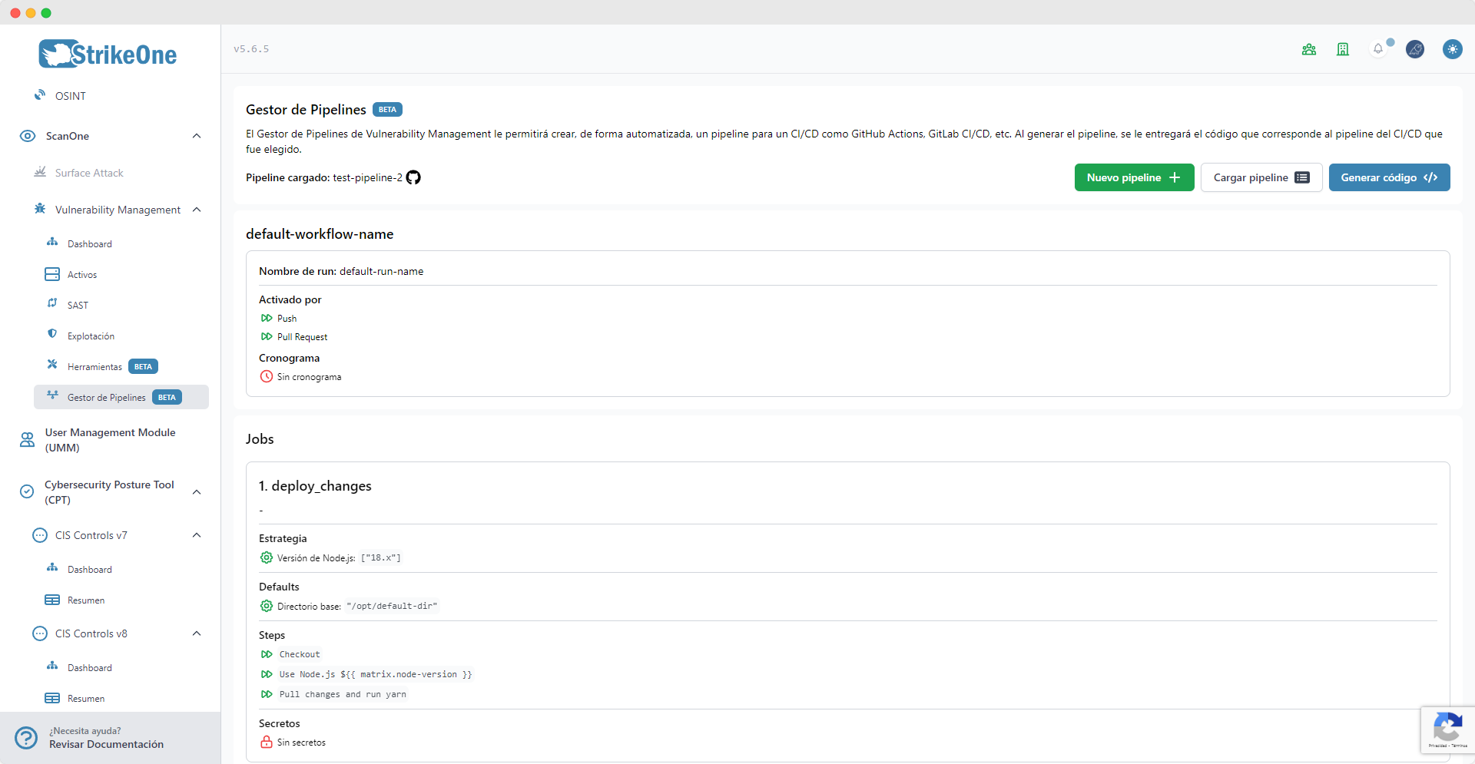Click the help question mark icon
The width and height of the screenshot is (1475, 764).
tap(26, 738)
